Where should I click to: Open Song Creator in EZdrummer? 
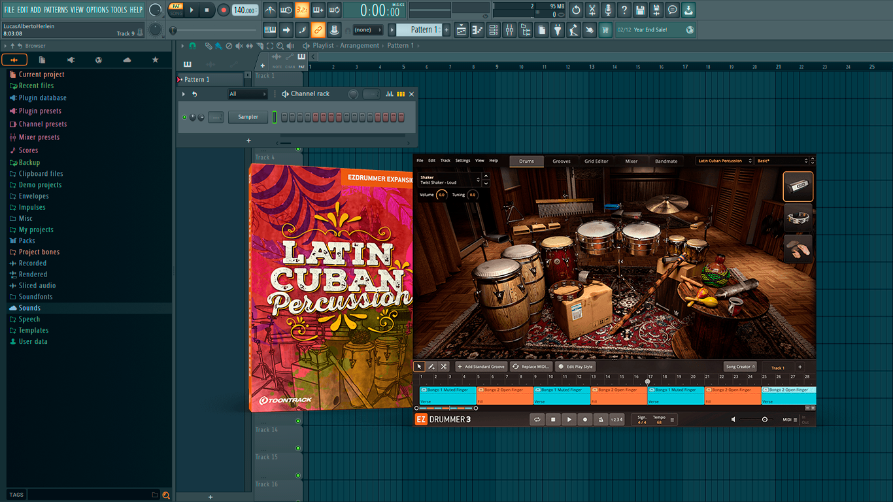(740, 367)
